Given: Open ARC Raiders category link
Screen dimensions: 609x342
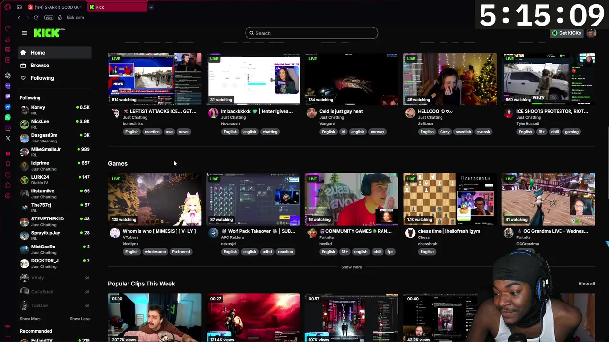Looking at the screenshot, I should pyautogui.click(x=232, y=237).
